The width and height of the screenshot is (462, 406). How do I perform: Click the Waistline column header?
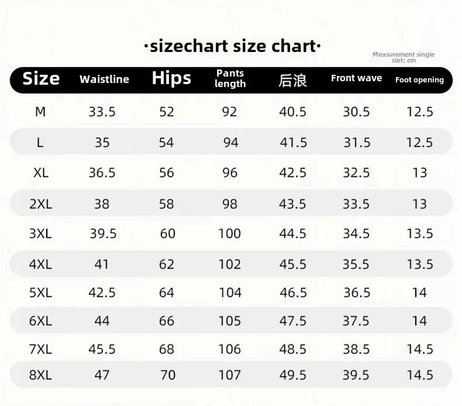pyautogui.click(x=104, y=79)
